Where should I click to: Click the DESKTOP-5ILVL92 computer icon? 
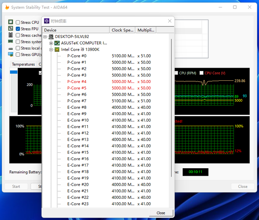51,36
